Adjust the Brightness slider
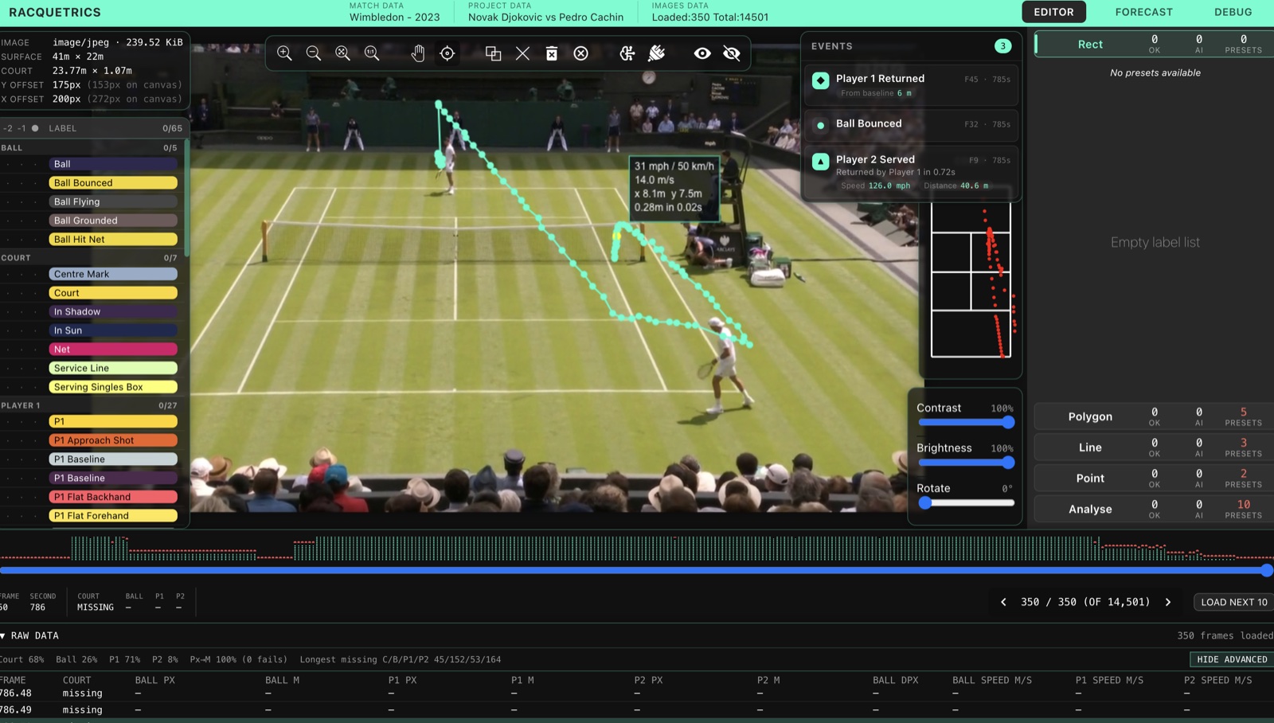Viewport: 1274px width, 723px height. 966,463
